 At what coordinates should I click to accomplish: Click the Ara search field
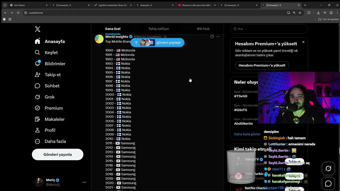(x=269, y=29)
